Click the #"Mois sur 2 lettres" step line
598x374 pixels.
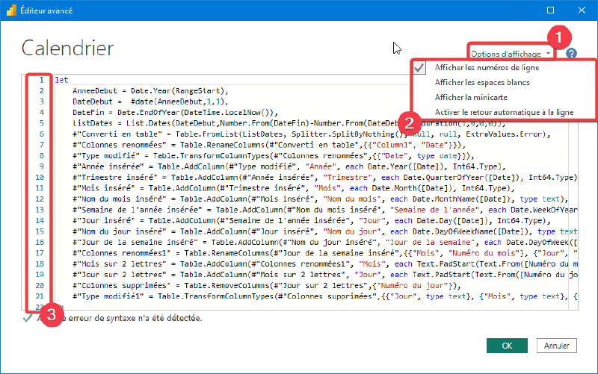[x=324, y=264]
